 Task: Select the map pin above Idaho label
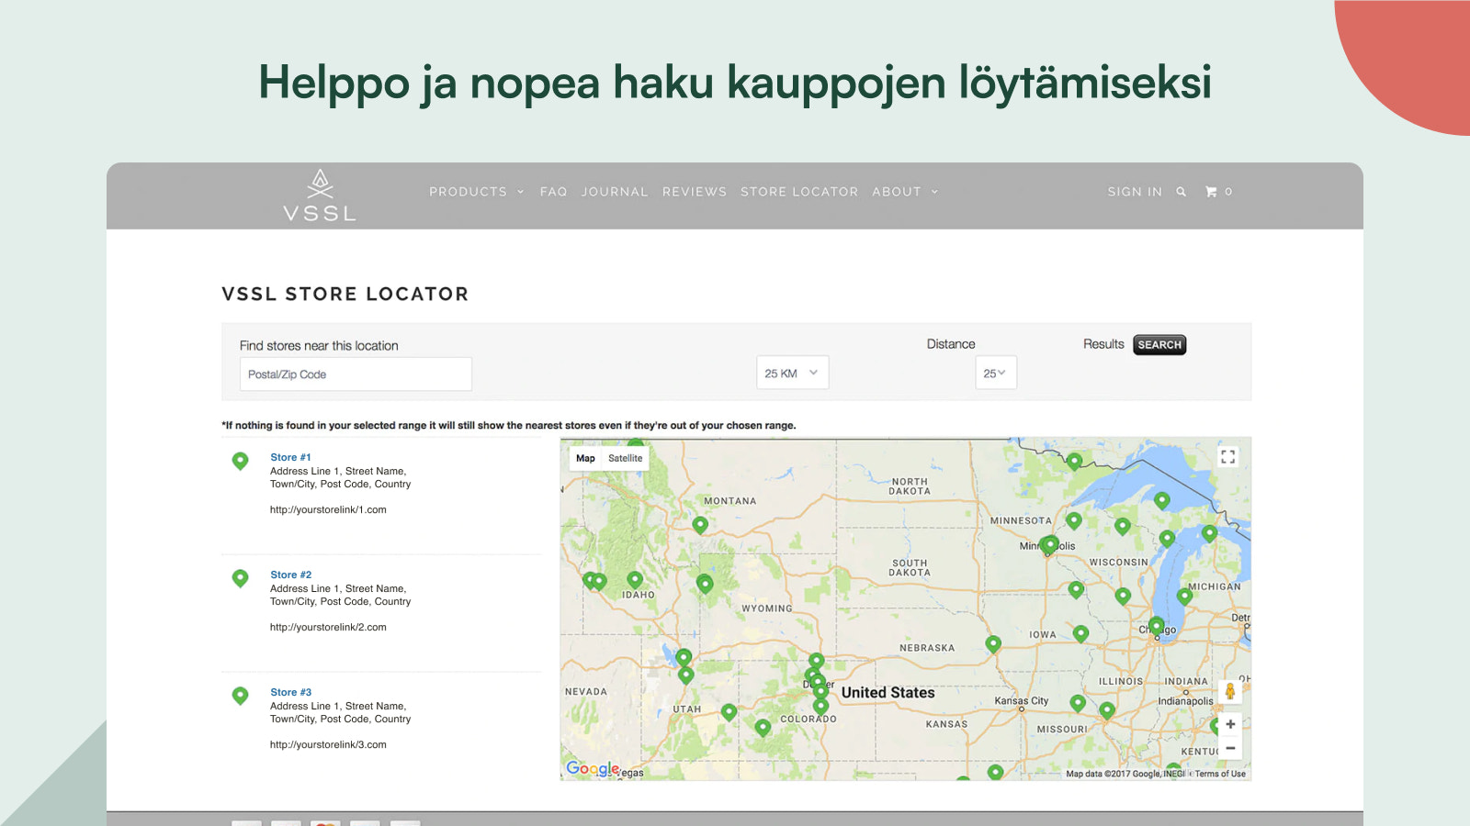[635, 580]
